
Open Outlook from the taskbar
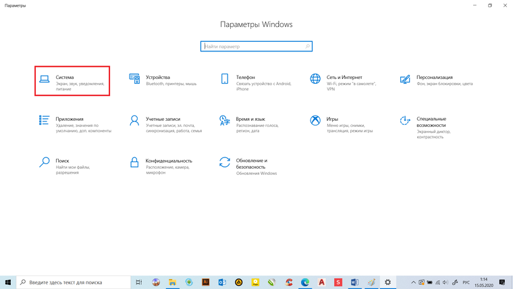[222, 282]
